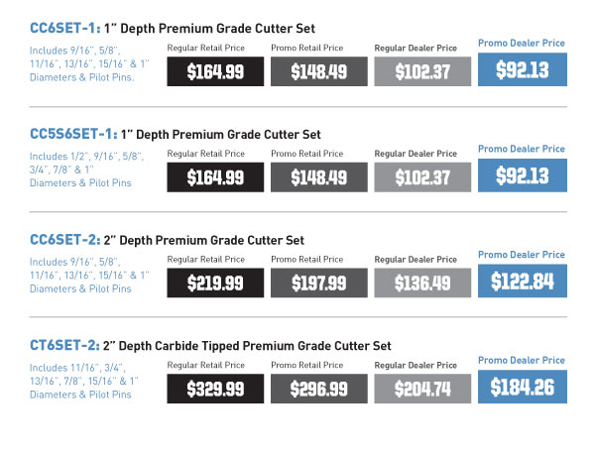The width and height of the screenshot is (595, 456).
Task: Choose the $204.74 regular dealer price box
Action: coord(422,389)
